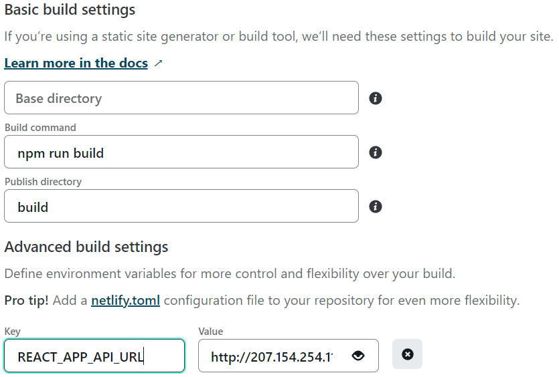Click the Publish directory label
This screenshot has width=559, height=377.
43,182
